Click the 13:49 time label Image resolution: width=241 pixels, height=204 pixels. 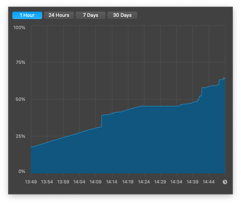tap(31, 182)
